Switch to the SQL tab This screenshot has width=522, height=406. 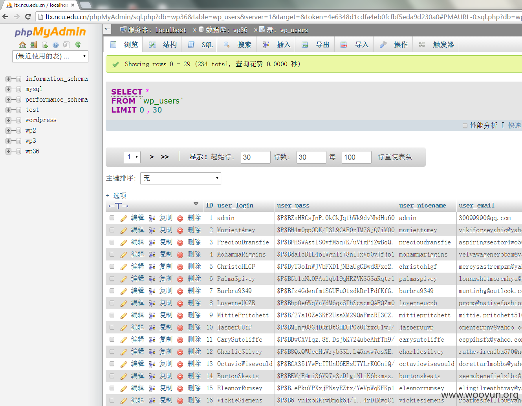pos(200,45)
